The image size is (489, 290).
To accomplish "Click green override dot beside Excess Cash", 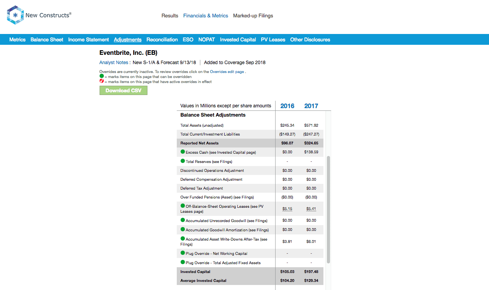I will click(183, 152).
